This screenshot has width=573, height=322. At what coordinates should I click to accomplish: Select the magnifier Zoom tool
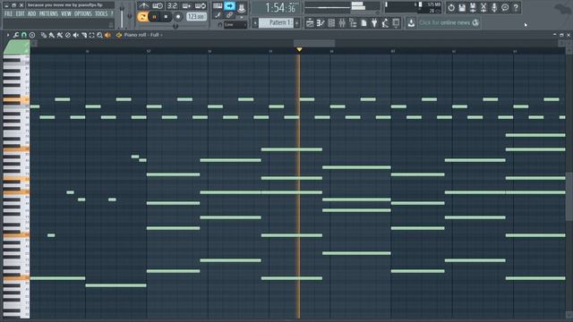tap(99, 35)
